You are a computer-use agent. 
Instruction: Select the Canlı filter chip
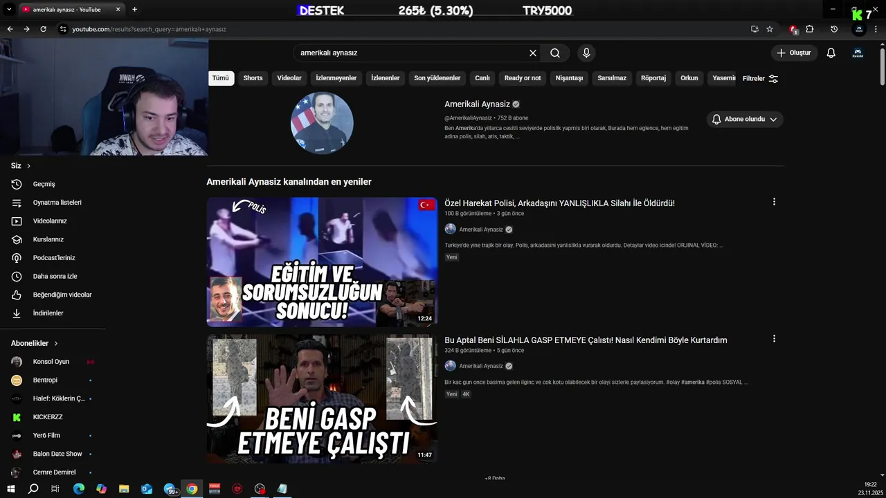click(x=482, y=78)
